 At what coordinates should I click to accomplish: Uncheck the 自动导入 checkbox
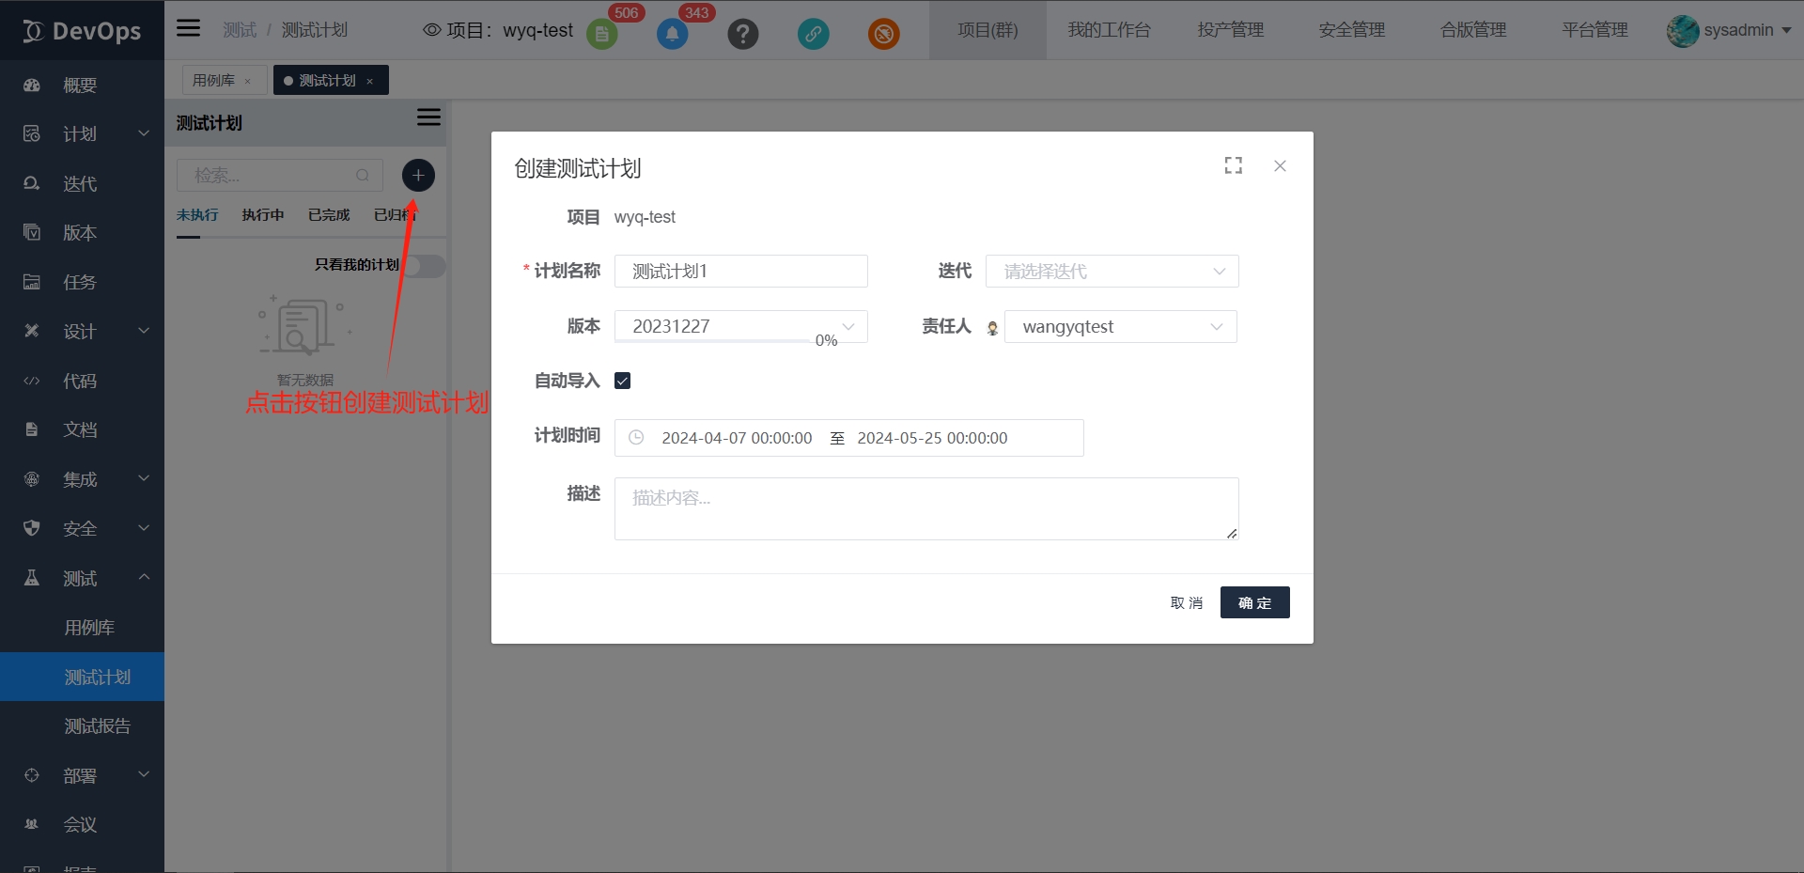click(x=622, y=380)
